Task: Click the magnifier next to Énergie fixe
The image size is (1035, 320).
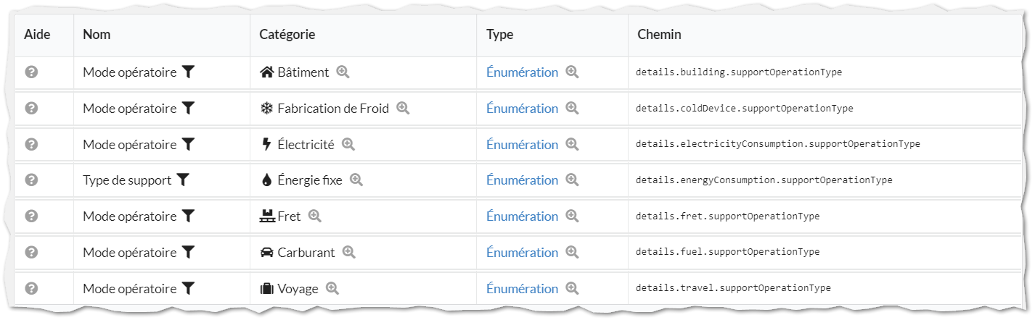Action: click(x=356, y=180)
